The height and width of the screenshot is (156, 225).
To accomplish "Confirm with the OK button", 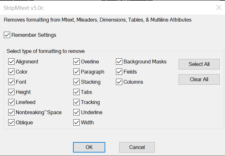I will (89, 147).
